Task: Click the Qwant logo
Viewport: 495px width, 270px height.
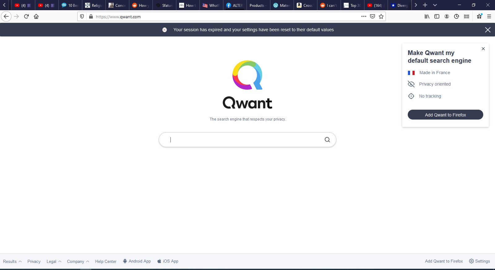Action: [247, 84]
